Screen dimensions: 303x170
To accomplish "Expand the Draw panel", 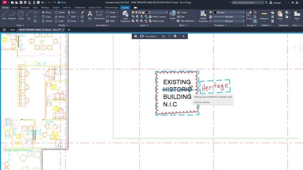I will (x=20, y=25).
